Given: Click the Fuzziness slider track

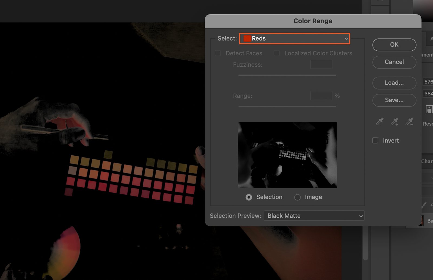Looking at the screenshot, I should pos(287,75).
